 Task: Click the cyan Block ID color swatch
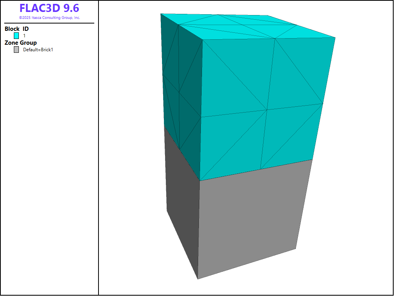tap(16, 35)
